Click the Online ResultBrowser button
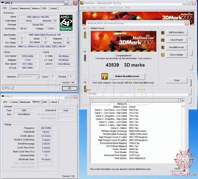Image resolution: width=198 pixels, height=179 pixels. point(127,76)
